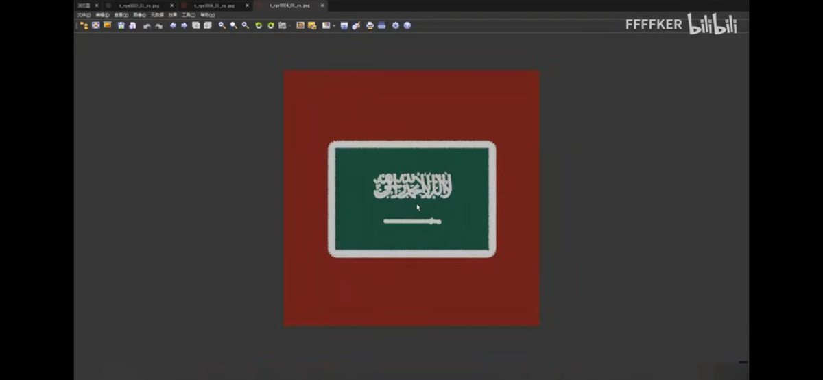Go to next file with blue right arrow

(x=184, y=25)
